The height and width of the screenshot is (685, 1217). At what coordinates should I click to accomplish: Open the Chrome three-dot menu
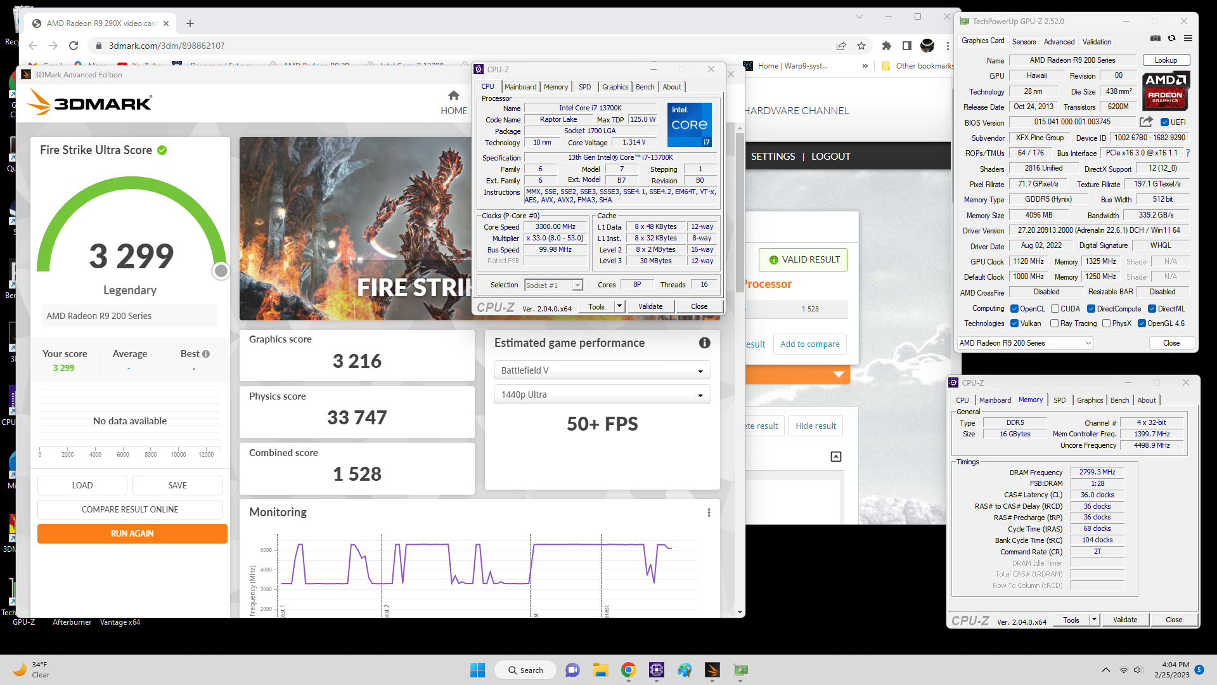[948, 46]
